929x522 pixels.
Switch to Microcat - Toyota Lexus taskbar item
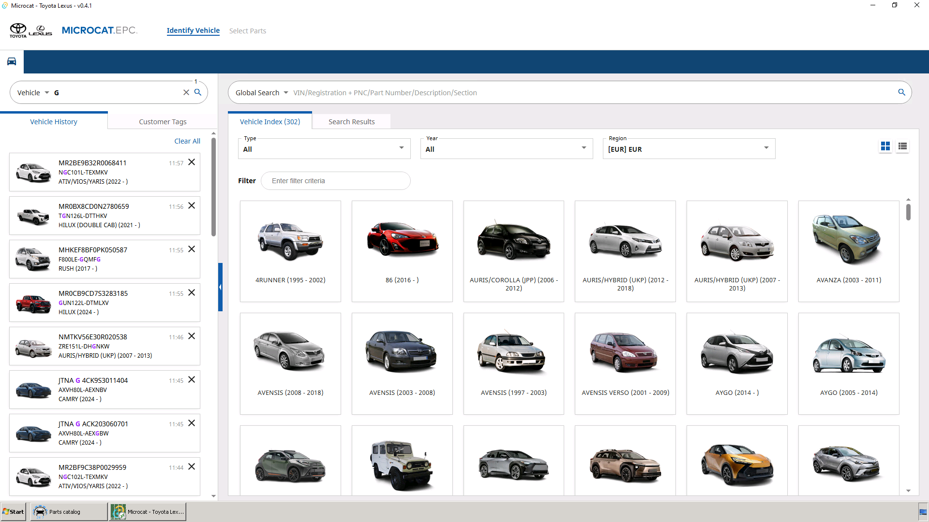148,511
